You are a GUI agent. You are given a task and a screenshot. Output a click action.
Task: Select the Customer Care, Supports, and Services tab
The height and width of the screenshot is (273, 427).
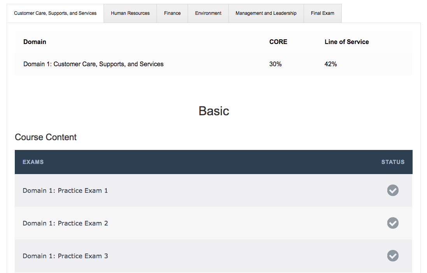point(55,13)
